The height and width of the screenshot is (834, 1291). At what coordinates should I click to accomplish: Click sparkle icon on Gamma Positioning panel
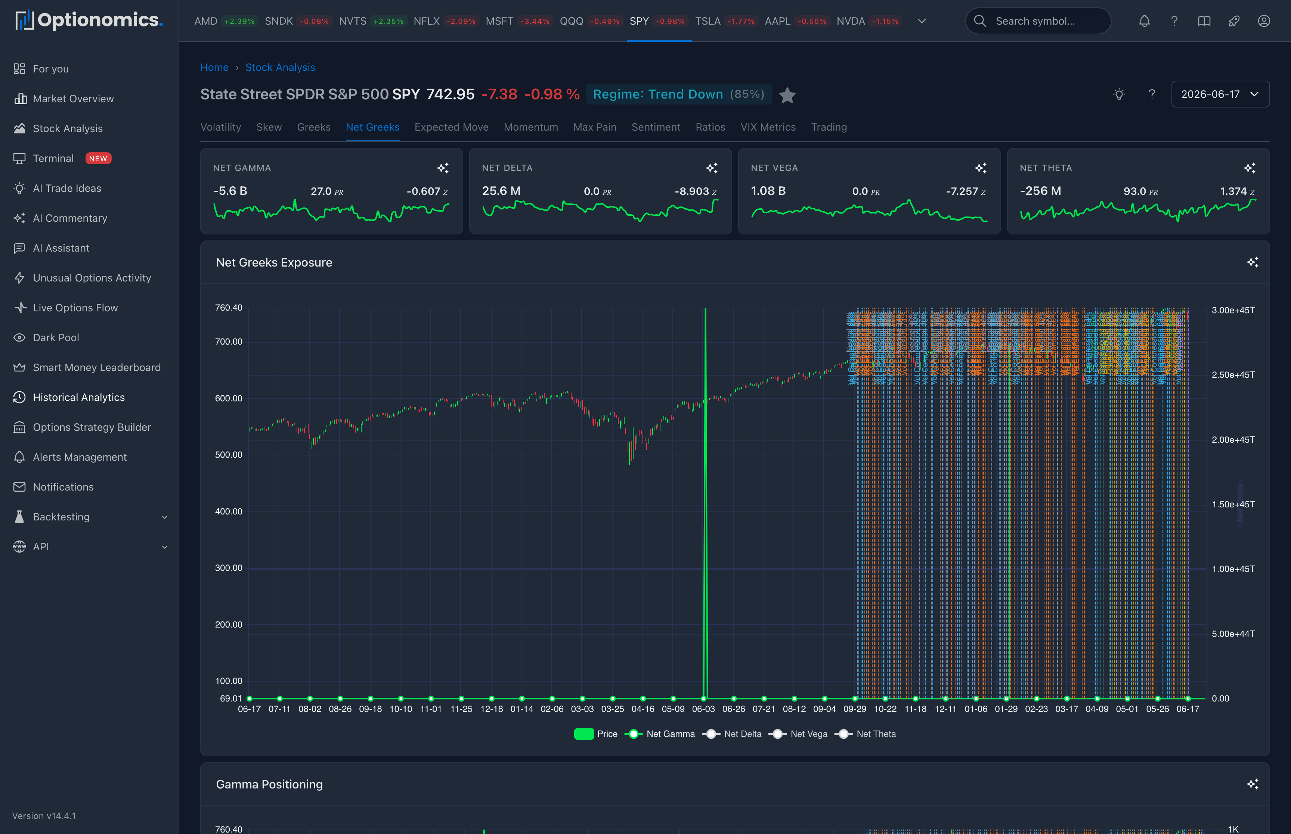click(x=1252, y=784)
